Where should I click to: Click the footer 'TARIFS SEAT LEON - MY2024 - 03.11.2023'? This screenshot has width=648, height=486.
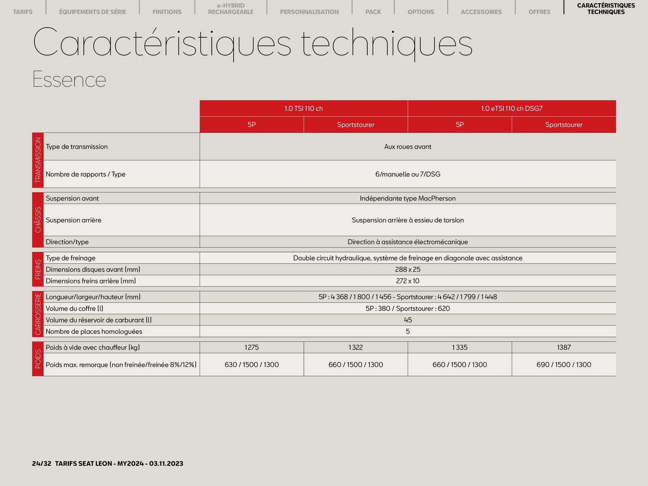(119, 463)
